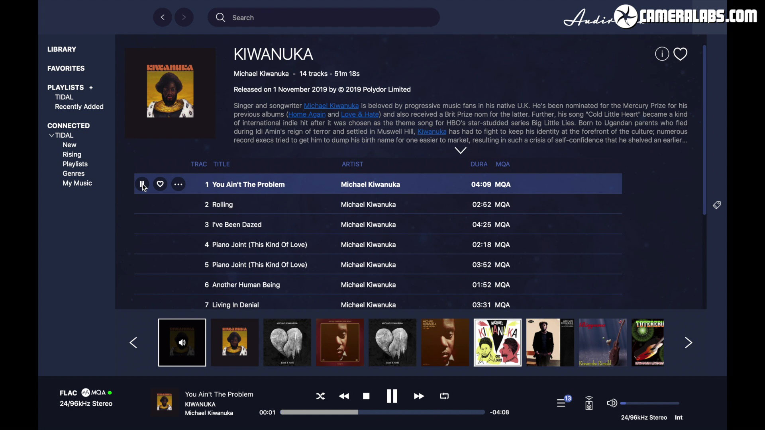Favorite the You Ain't The Problem track
The image size is (765, 430).
click(x=160, y=184)
